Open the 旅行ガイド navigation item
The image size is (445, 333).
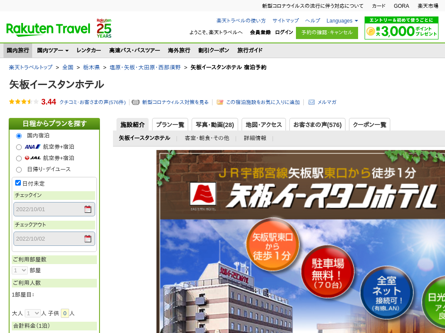coord(250,50)
